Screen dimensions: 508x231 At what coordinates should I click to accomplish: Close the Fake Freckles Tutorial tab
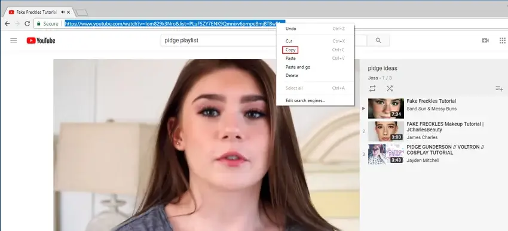click(x=68, y=13)
